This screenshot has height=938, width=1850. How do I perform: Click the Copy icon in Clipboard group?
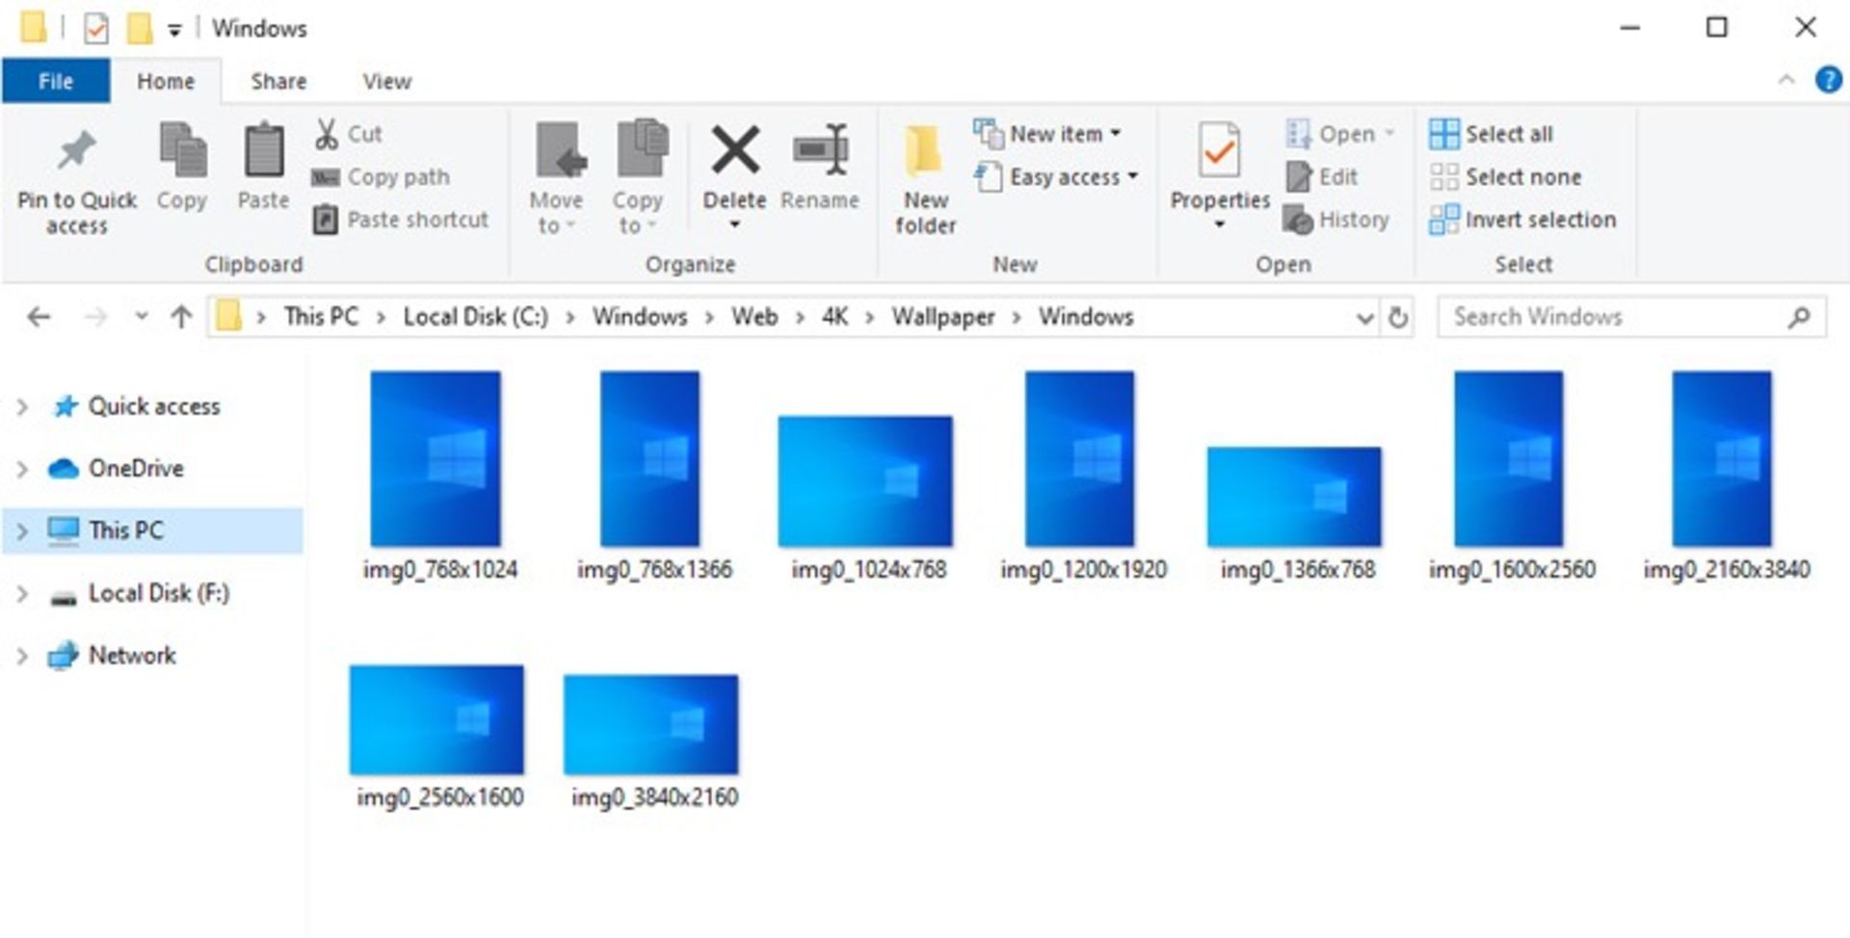pyautogui.click(x=182, y=149)
